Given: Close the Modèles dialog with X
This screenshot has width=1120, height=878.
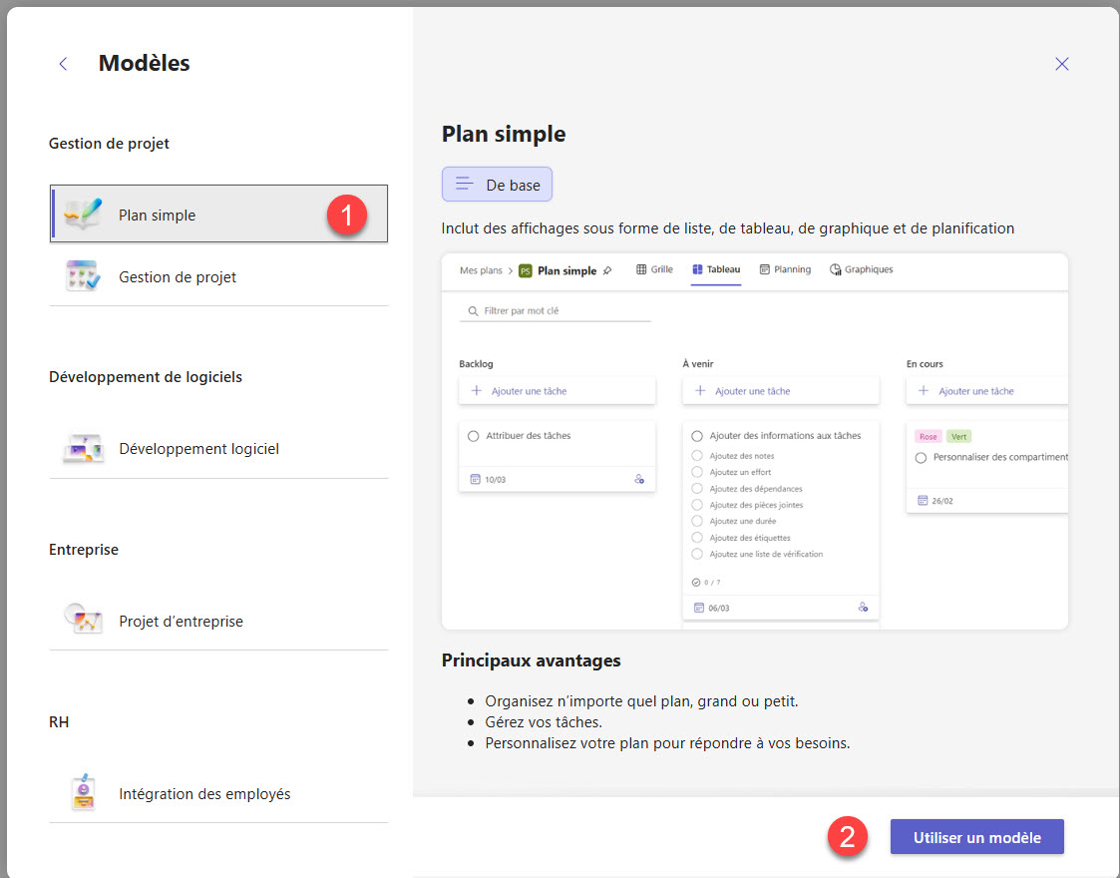Looking at the screenshot, I should click(1061, 64).
